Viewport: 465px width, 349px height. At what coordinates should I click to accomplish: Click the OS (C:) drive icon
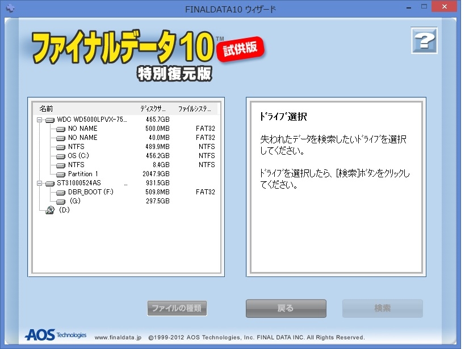click(61, 156)
